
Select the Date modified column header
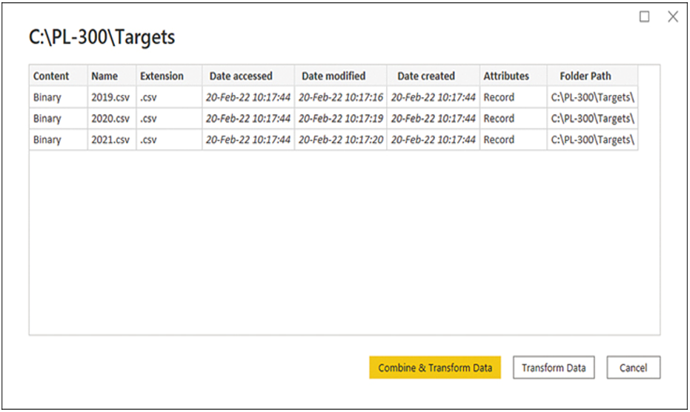341,76
